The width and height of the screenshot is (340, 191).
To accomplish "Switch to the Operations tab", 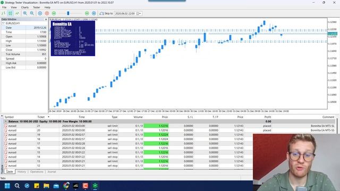I will (37, 171).
